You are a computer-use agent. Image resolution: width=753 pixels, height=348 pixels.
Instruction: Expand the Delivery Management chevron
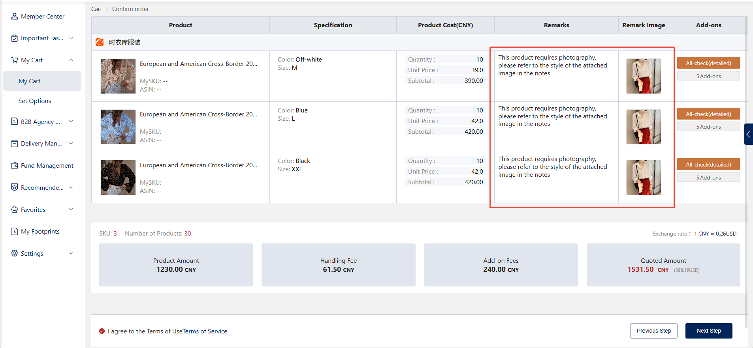coord(71,143)
